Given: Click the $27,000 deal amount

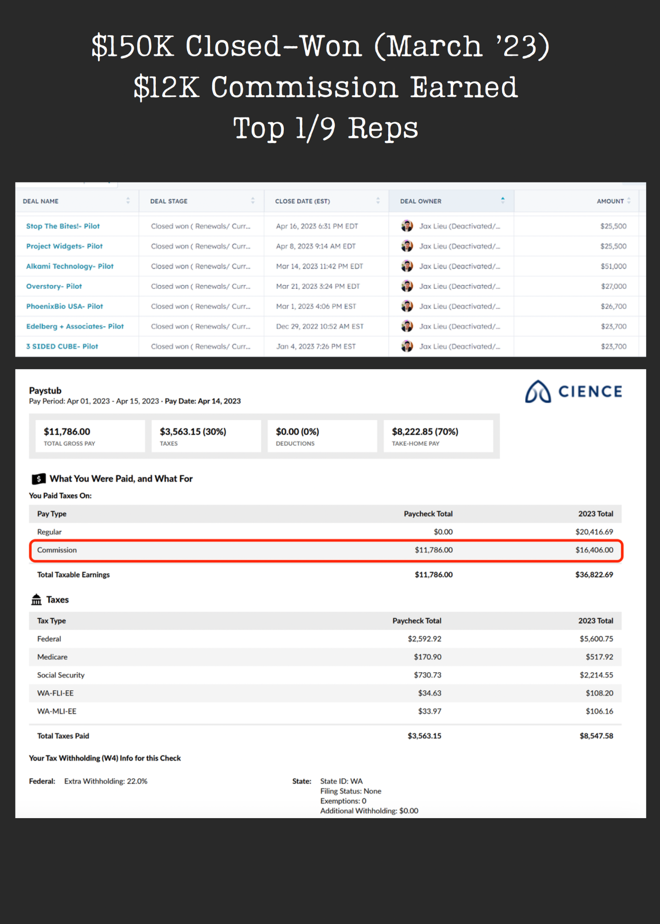Looking at the screenshot, I should [613, 286].
